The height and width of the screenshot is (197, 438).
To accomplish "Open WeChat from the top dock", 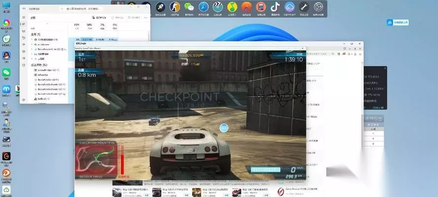I will coord(189,7).
